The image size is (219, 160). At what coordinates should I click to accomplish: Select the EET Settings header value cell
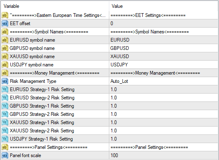coord(163,15)
